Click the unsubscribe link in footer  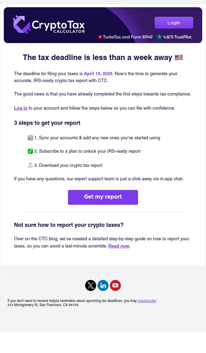(147, 301)
